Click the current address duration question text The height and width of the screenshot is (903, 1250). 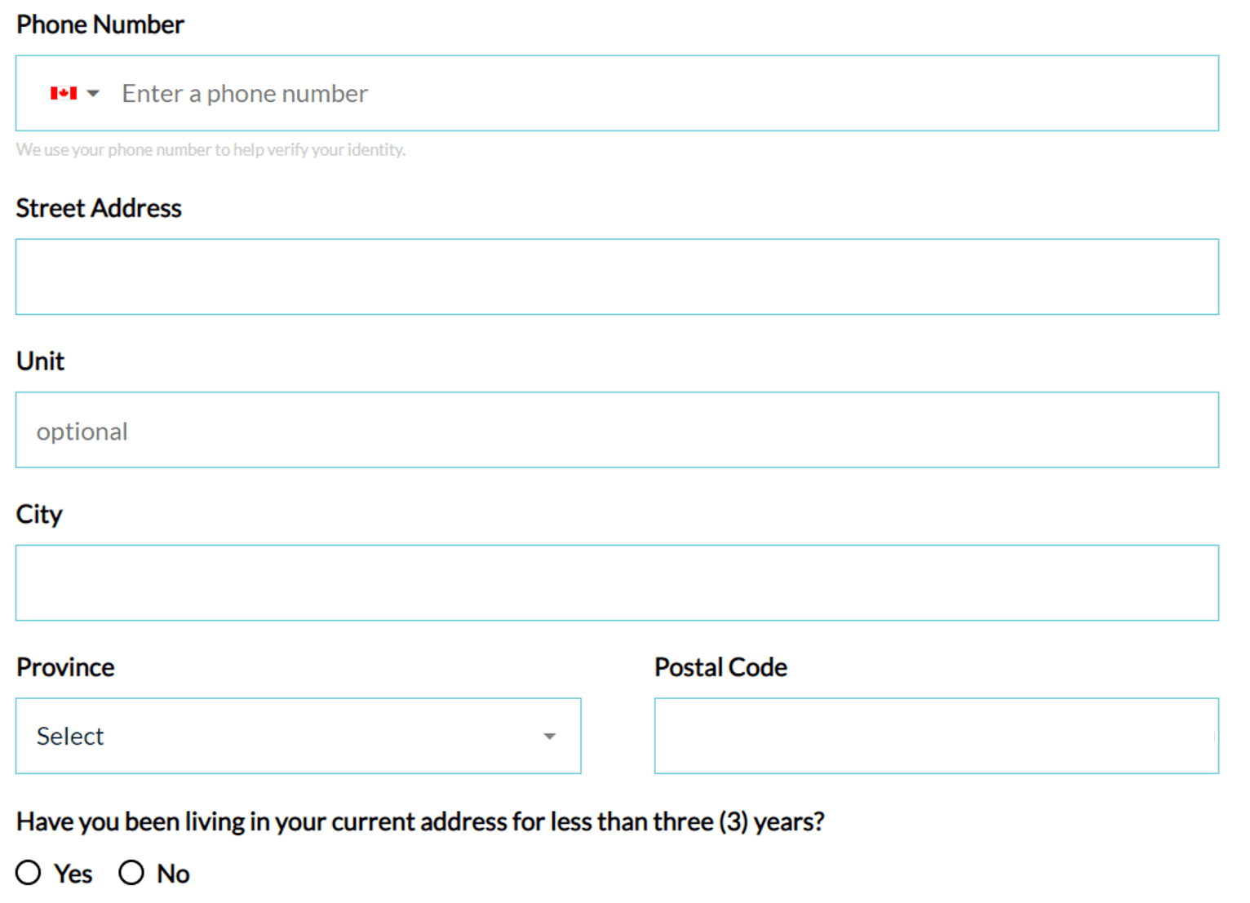click(x=420, y=821)
